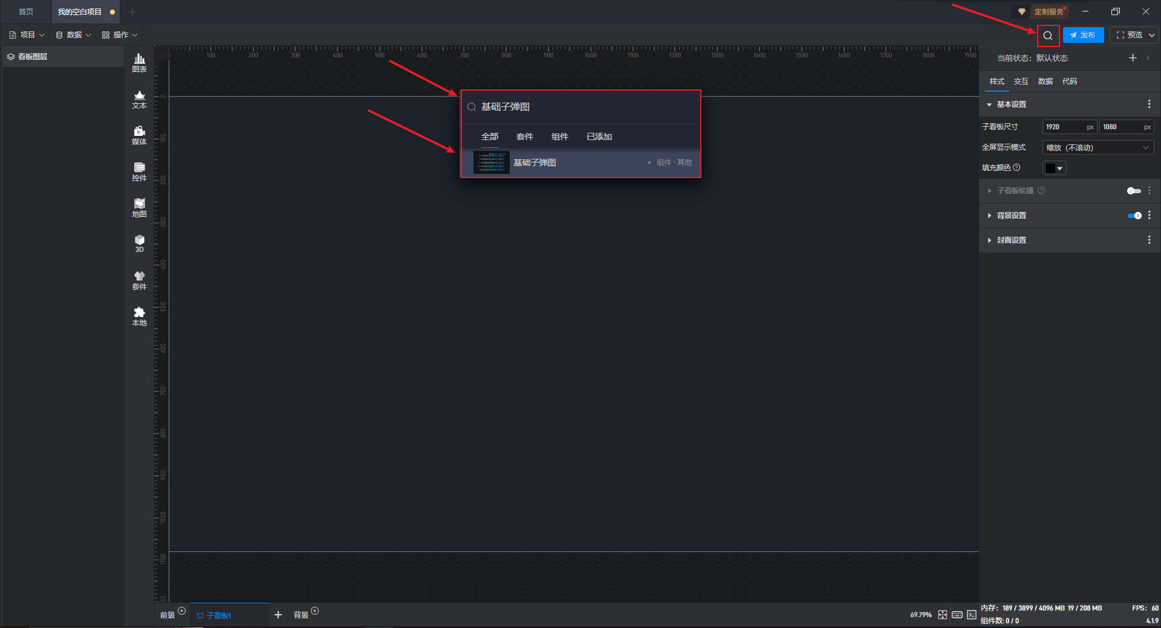The height and width of the screenshot is (628, 1161).
Task: Enable the 子看板轮播 carousel switch
Action: pyautogui.click(x=1134, y=191)
